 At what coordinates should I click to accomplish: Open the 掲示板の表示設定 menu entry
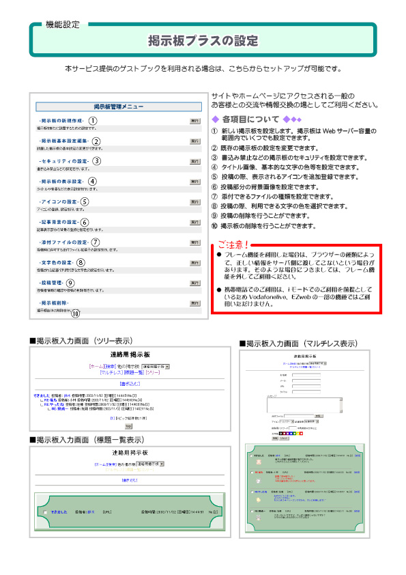pos(61,182)
